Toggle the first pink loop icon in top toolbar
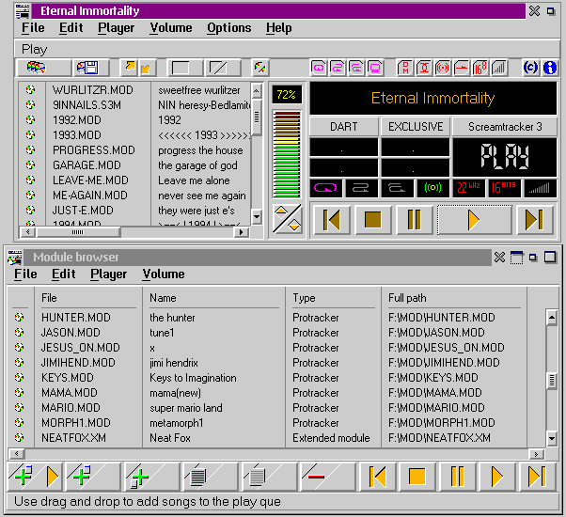 [319, 68]
